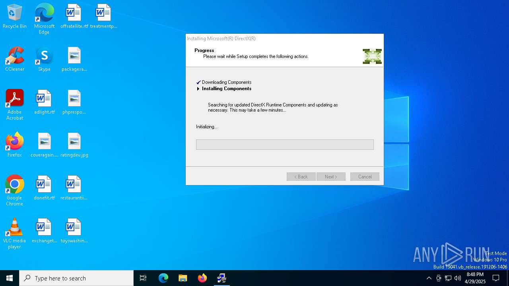The image size is (509, 286).
Task: Click the Downloading Components step text
Action: pyautogui.click(x=227, y=82)
